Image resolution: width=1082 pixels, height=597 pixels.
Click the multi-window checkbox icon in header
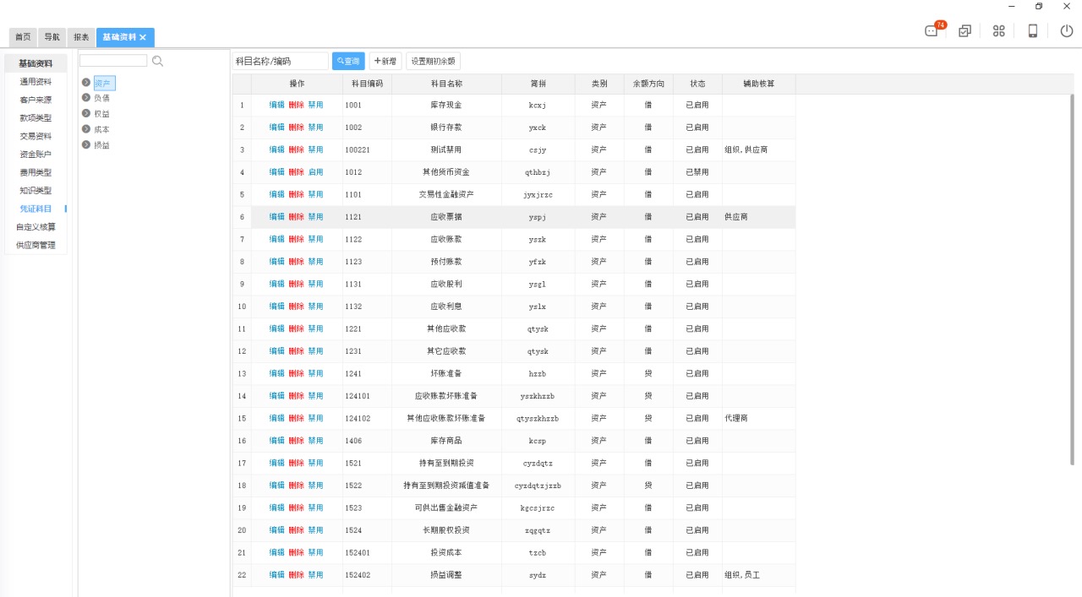tap(965, 31)
